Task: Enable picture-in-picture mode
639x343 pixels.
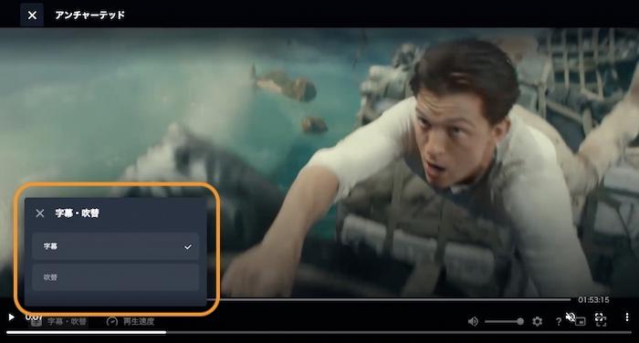Action: pos(581,322)
